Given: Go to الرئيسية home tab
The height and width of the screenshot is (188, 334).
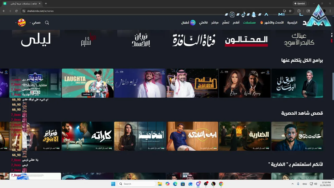Looking at the screenshot, I should (292, 23).
